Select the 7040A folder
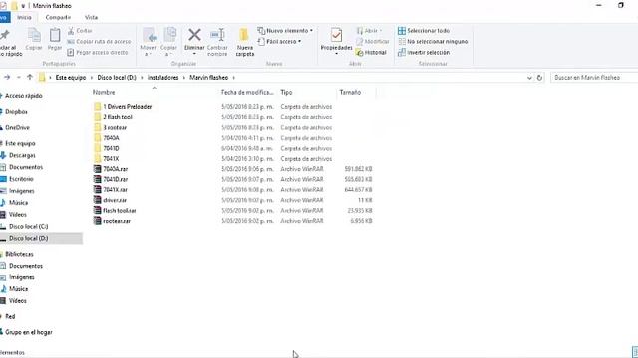The height and width of the screenshot is (358, 638). point(111,138)
